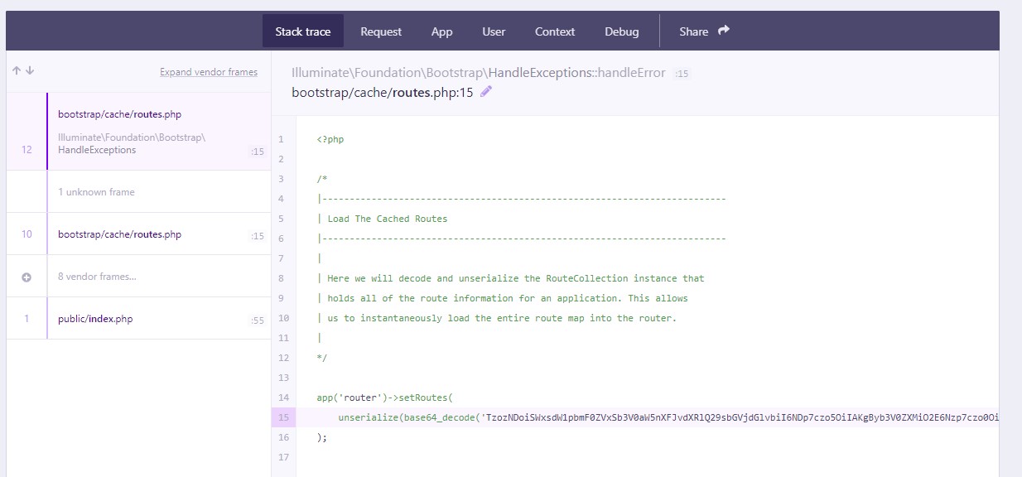Switch to the Request tab
The image size is (1022, 477).
[x=381, y=31]
